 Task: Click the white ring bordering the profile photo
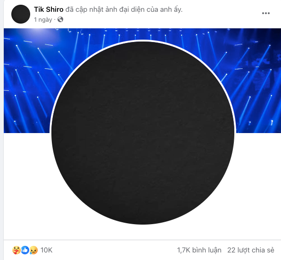point(143,41)
